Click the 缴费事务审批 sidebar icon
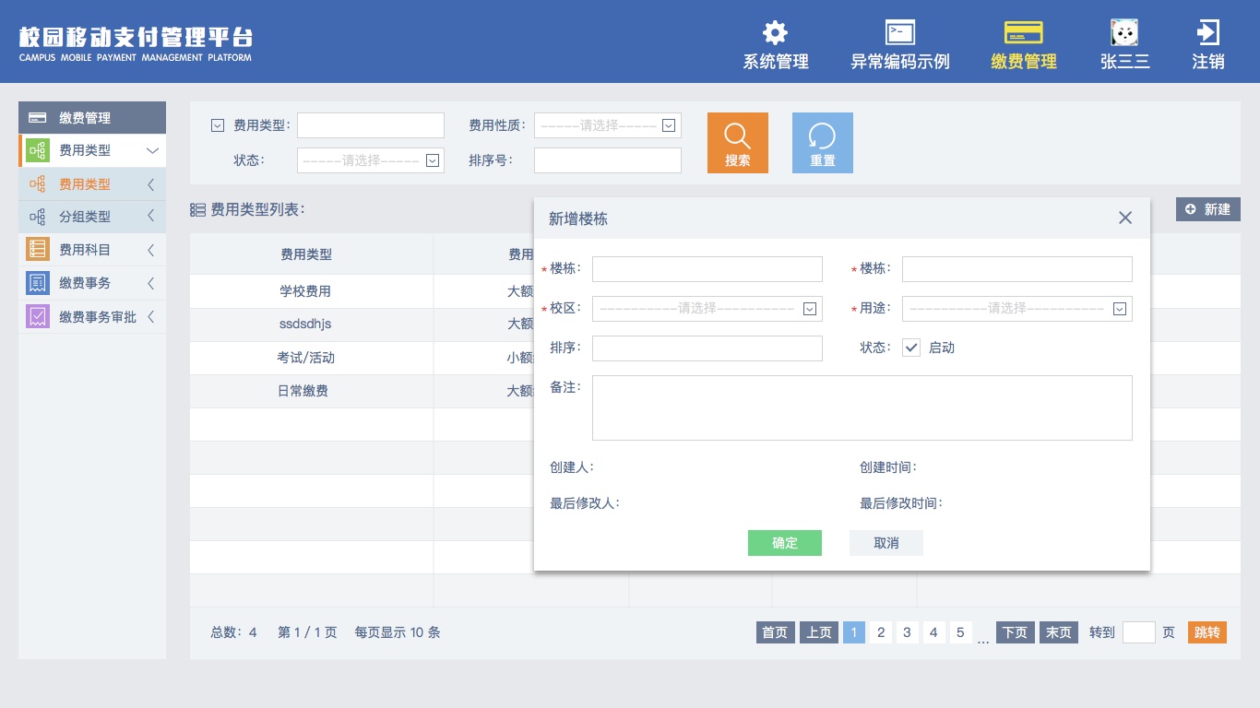The width and height of the screenshot is (1260, 708). point(37,316)
